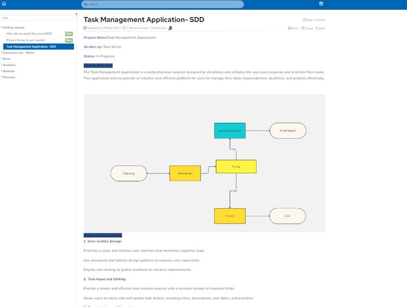Click the Final Report node in flowchart
Viewport: 407px width, 307px height.
[288, 130]
